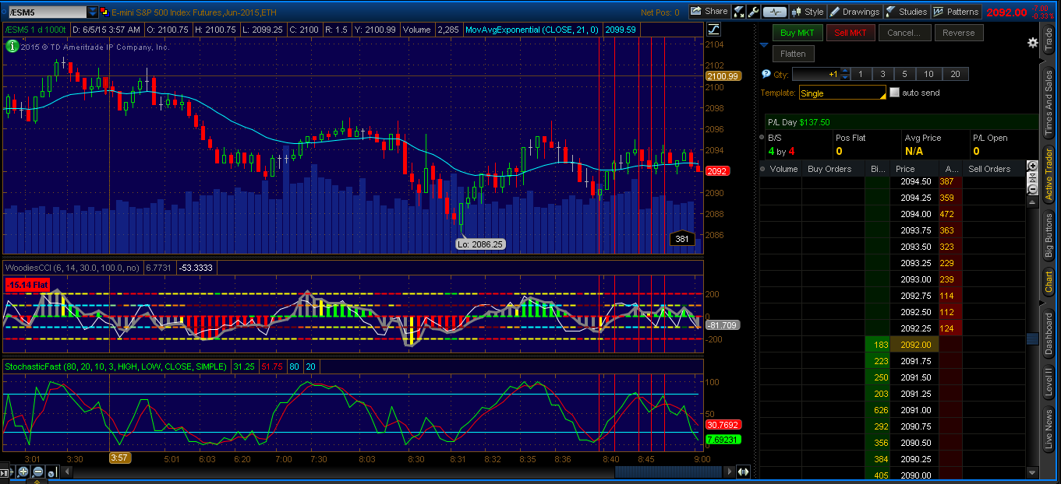1061x484 pixels.
Task: Switch to the Big Buttons side tab
Action: click(1049, 237)
